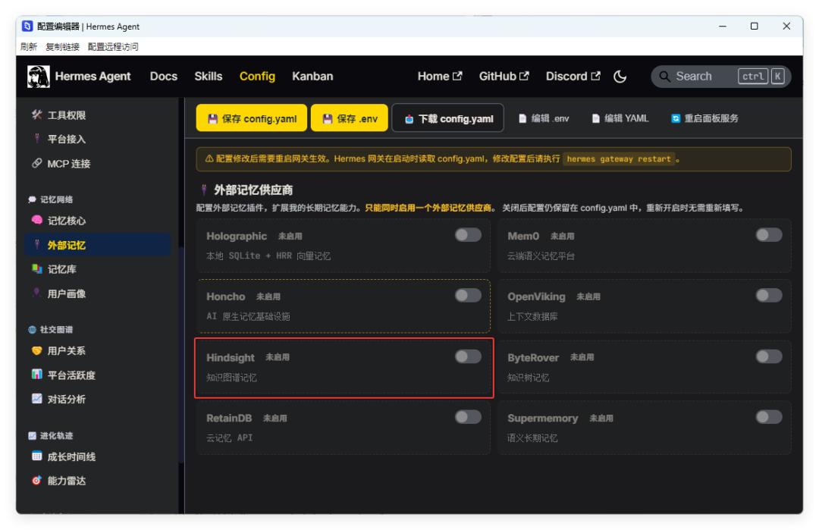Enable the Mem0 provider toggle
This screenshot has width=819, height=530.
(x=769, y=235)
